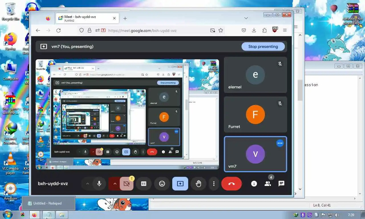Click volume speaker tray icon
The width and height of the screenshot is (365, 219).
click(337, 215)
